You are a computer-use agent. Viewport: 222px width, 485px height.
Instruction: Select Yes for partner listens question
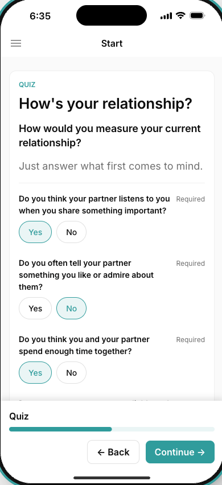click(35, 232)
